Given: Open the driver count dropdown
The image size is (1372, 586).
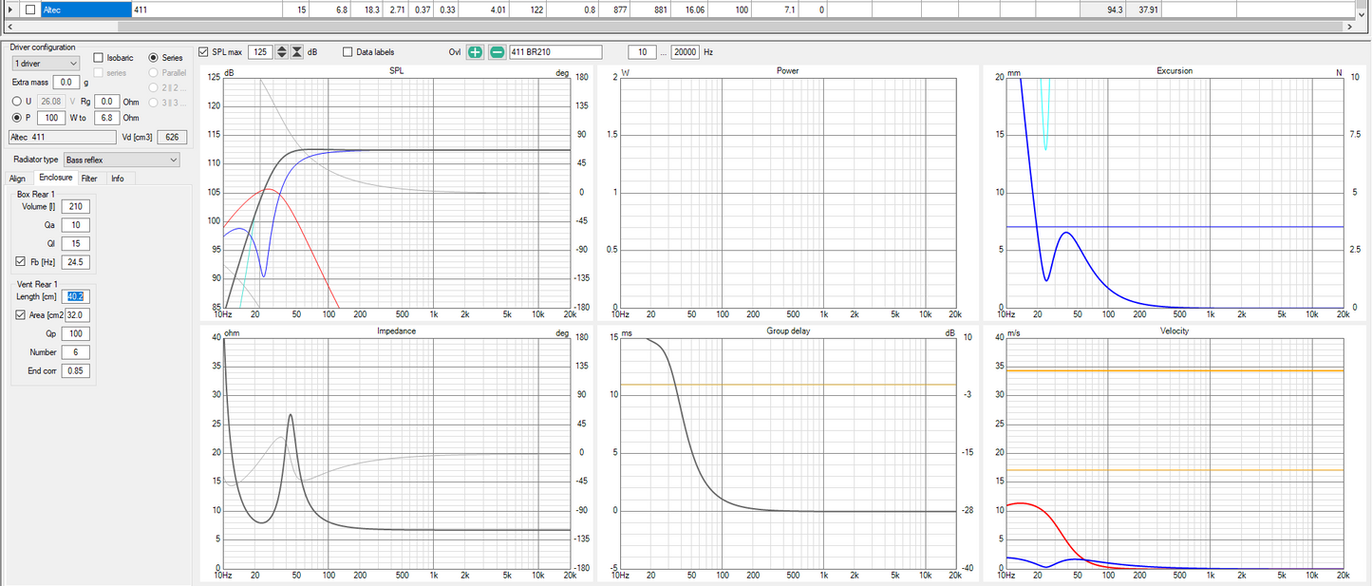Looking at the screenshot, I should (x=46, y=63).
